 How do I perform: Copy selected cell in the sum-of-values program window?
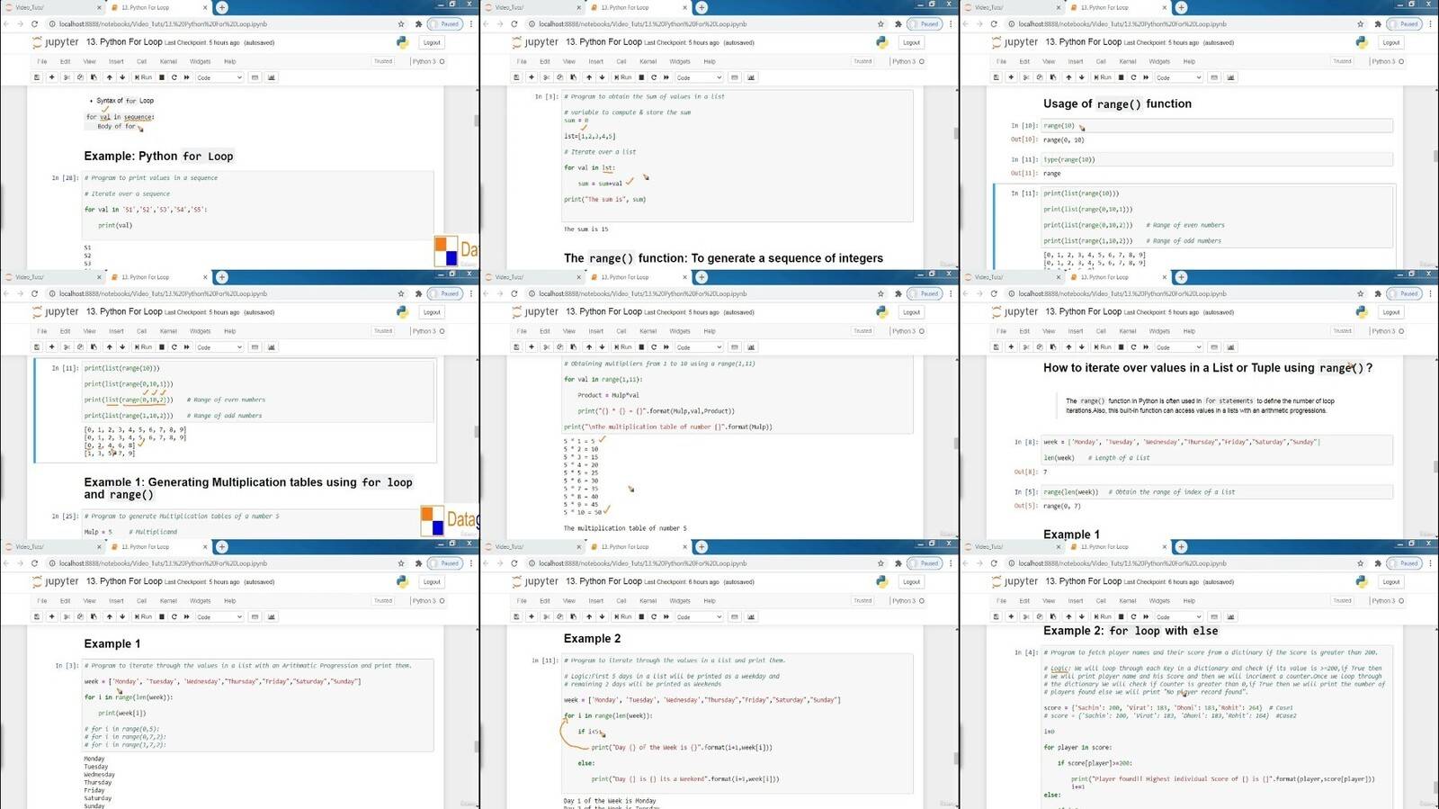(559, 77)
